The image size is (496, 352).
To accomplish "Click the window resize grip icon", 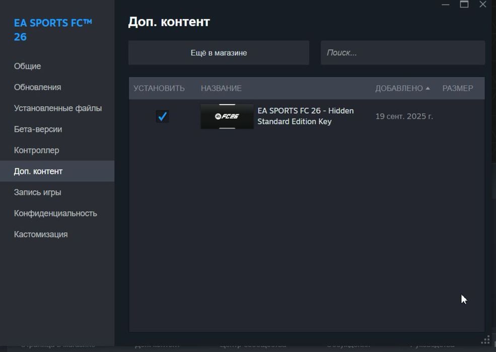I will (x=485, y=340).
